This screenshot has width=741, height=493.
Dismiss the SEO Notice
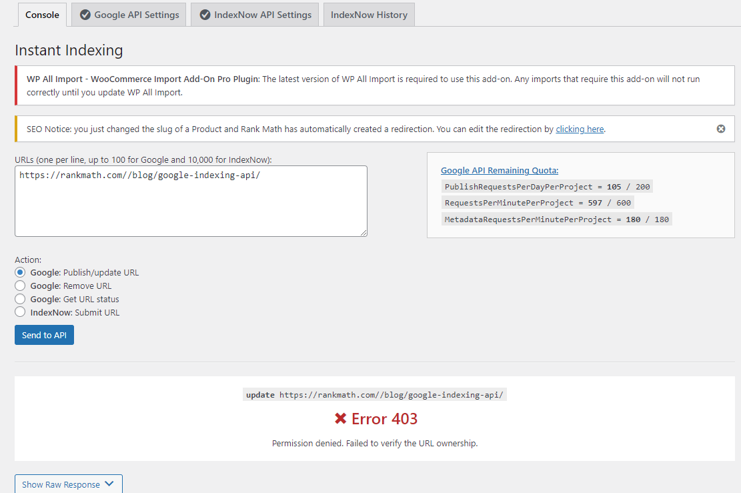pyautogui.click(x=721, y=129)
